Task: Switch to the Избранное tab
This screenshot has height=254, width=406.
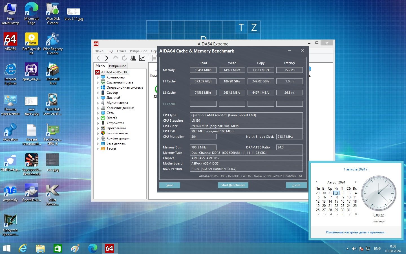Action: click(x=118, y=66)
